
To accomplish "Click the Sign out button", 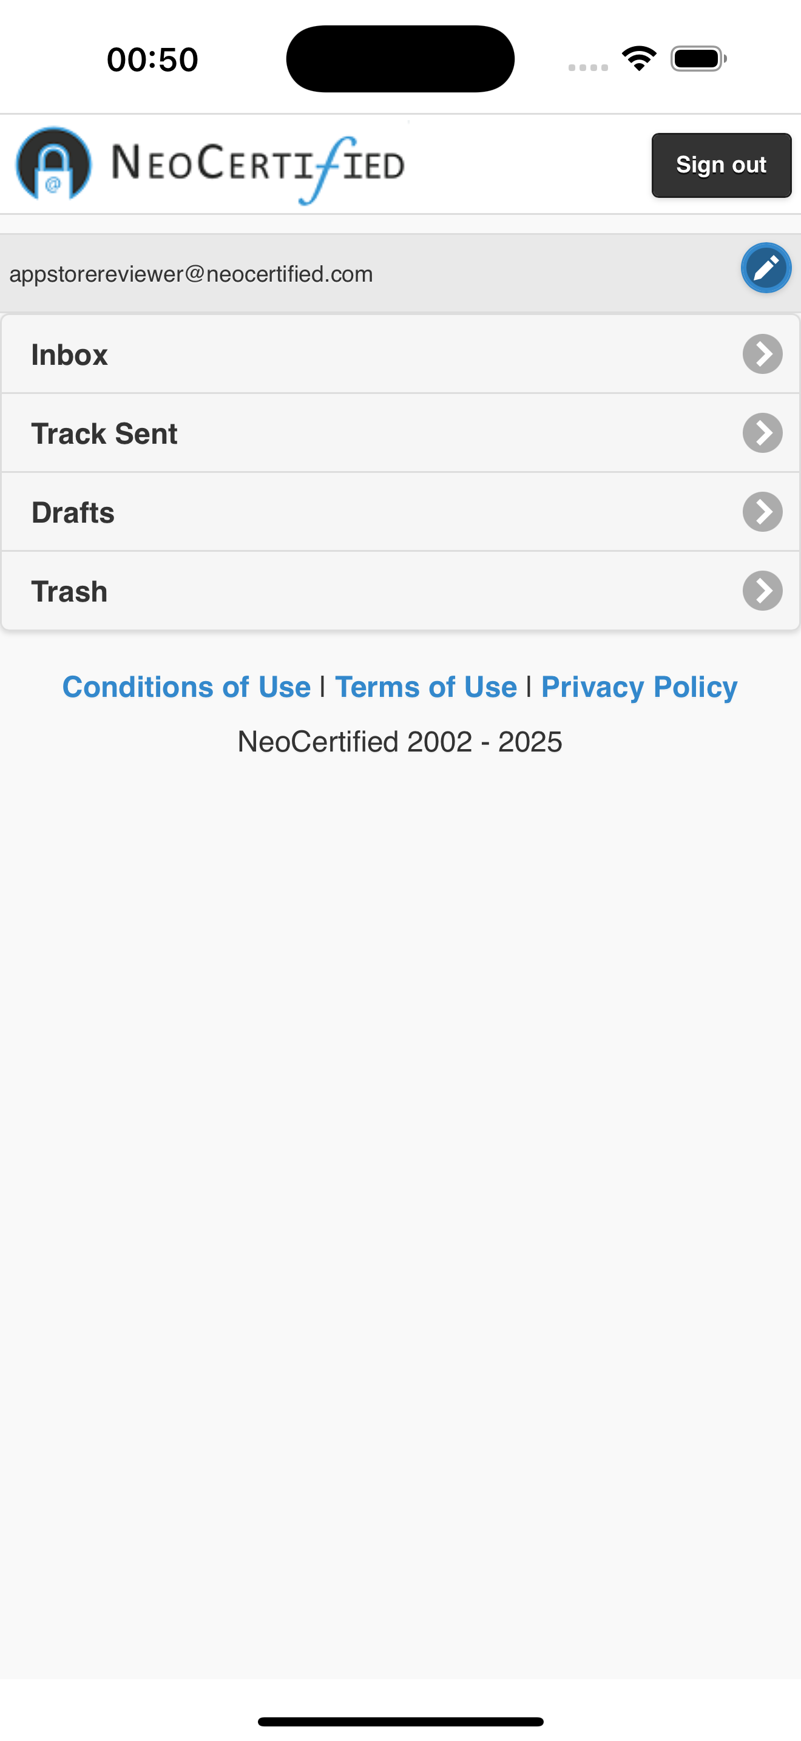I will coord(722,166).
